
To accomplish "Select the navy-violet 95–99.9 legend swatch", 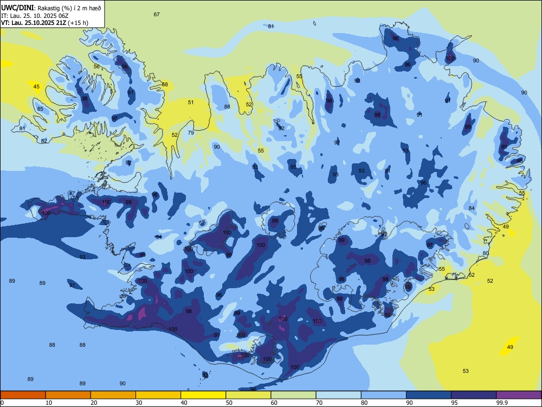I will pos(474,395).
